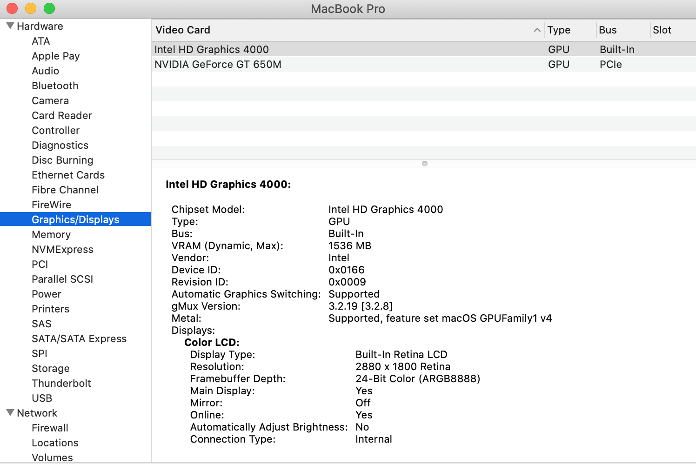The width and height of the screenshot is (696, 464).
Task: Sort by the Type column header
Action: [570, 30]
